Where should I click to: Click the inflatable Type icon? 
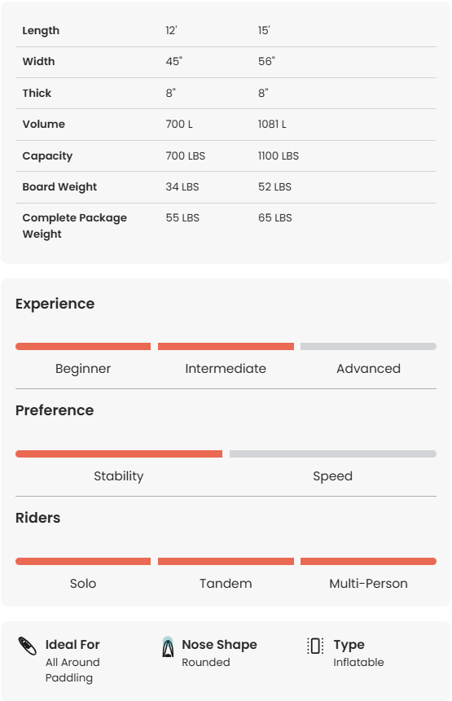(x=315, y=646)
